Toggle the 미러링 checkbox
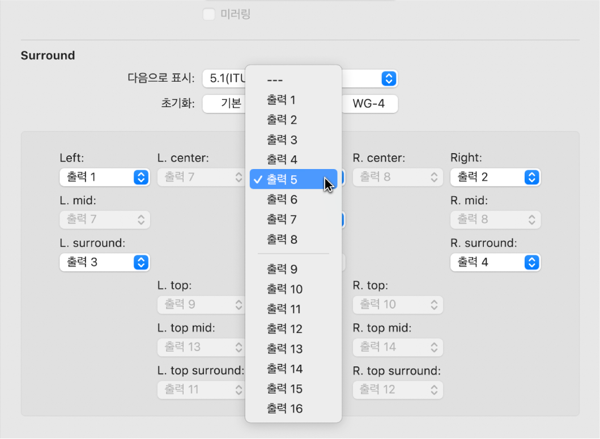600x439 pixels. (x=209, y=15)
